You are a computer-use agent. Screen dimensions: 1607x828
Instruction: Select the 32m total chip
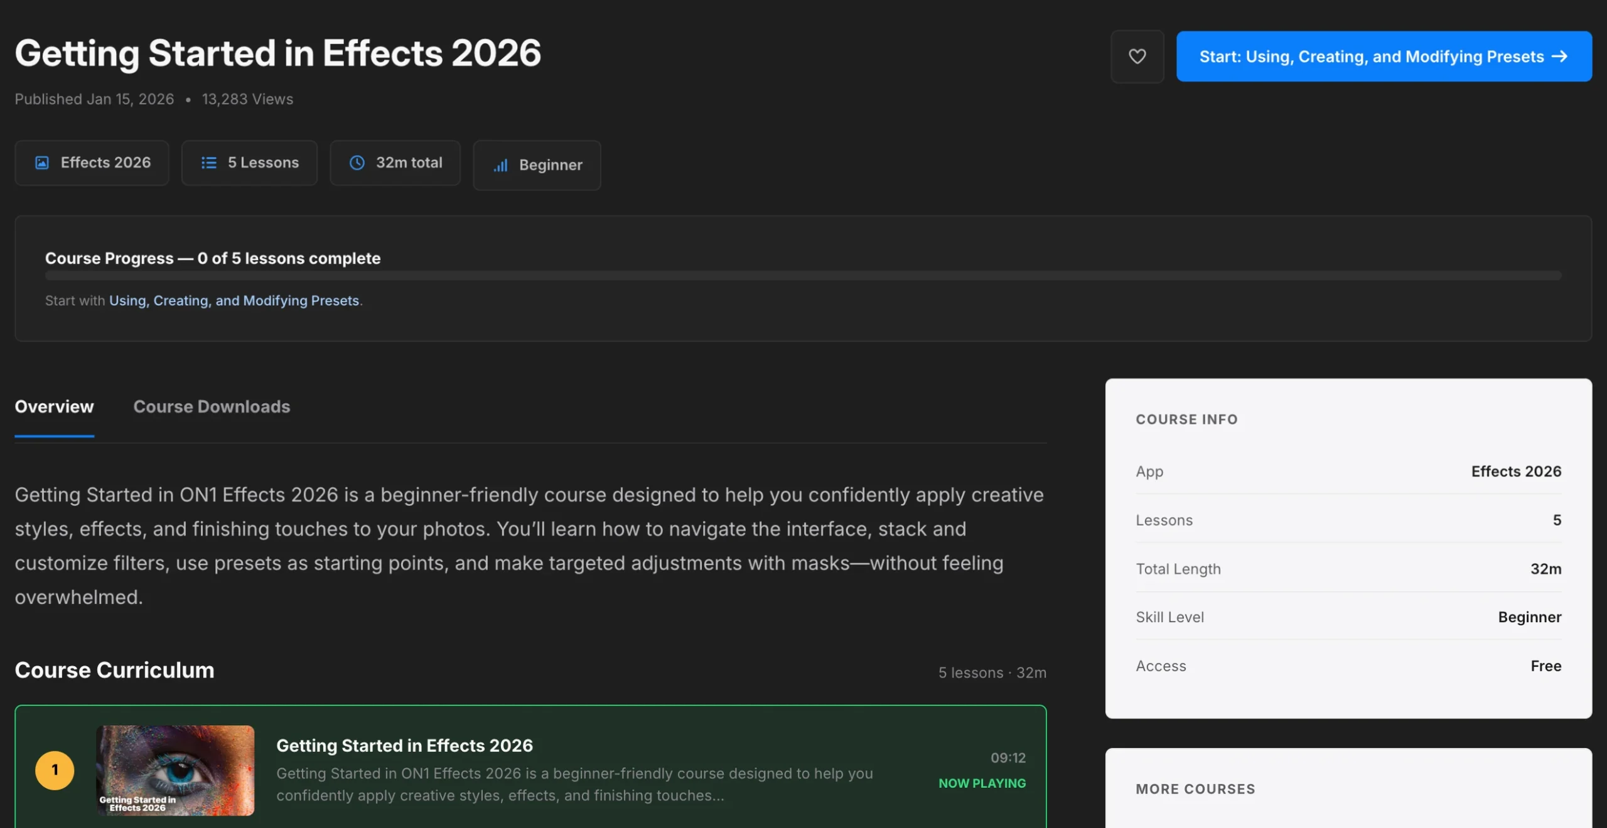tap(395, 163)
